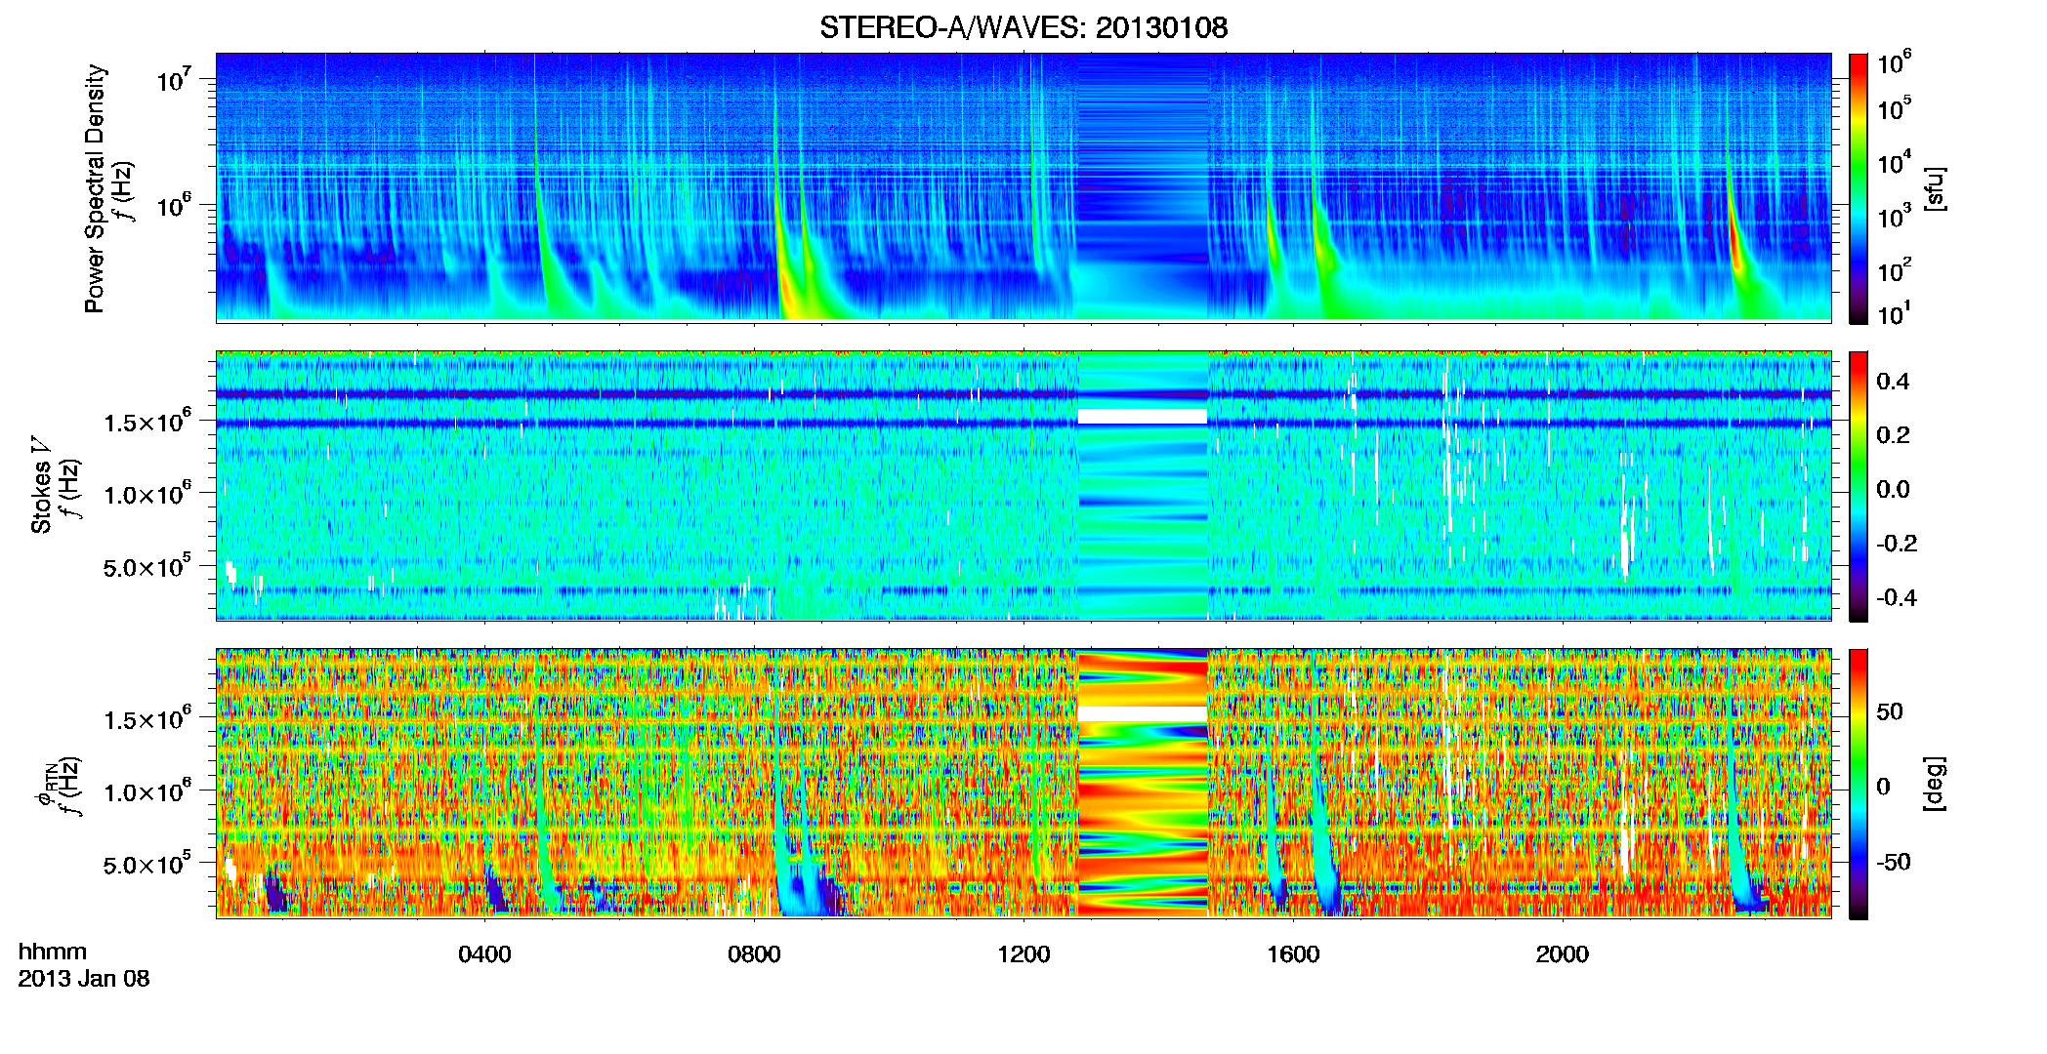
Task: Select the 0800 time tick label
Action: click(x=754, y=954)
